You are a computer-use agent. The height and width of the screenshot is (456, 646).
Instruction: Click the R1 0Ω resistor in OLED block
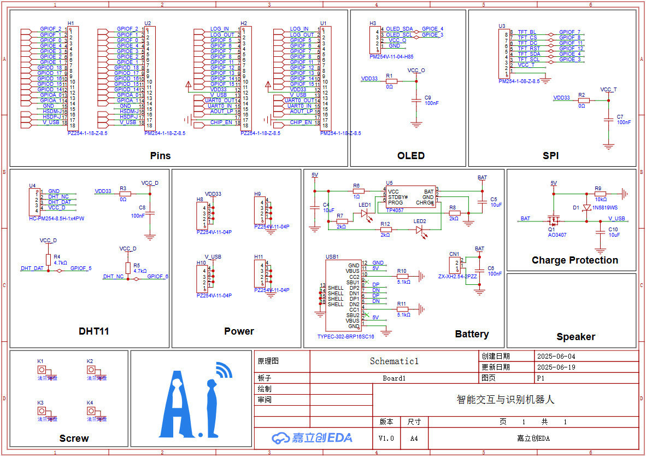[391, 81]
